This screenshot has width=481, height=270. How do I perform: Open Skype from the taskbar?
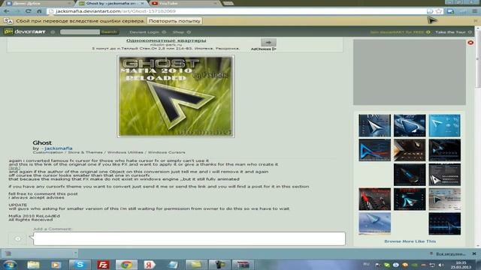tap(80, 265)
